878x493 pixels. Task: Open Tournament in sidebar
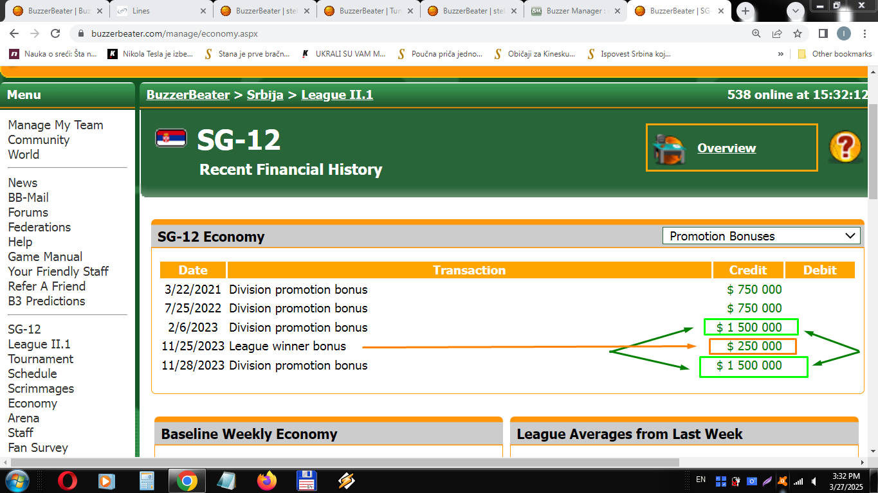pyautogui.click(x=41, y=359)
